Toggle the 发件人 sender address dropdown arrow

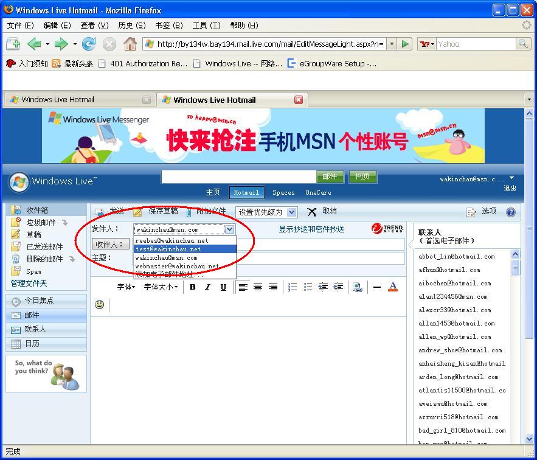pos(229,229)
